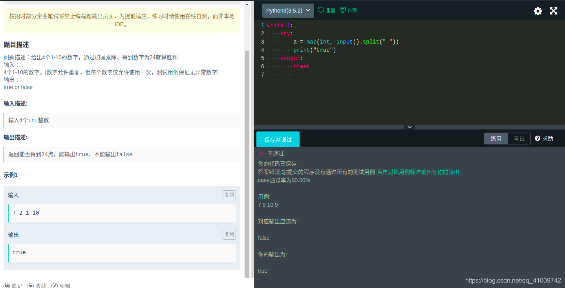The width and height of the screenshot is (565, 288).
Task: Collapse the editor using the chevron handle
Action: [x=410, y=127]
